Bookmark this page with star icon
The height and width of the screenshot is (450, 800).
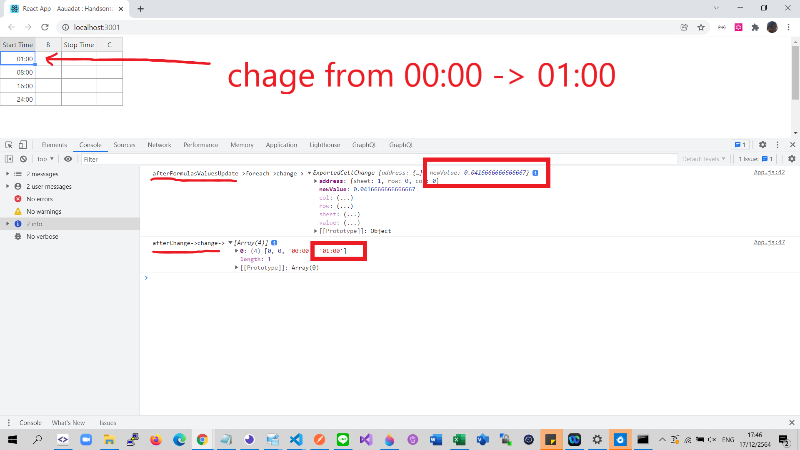tap(701, 27)
